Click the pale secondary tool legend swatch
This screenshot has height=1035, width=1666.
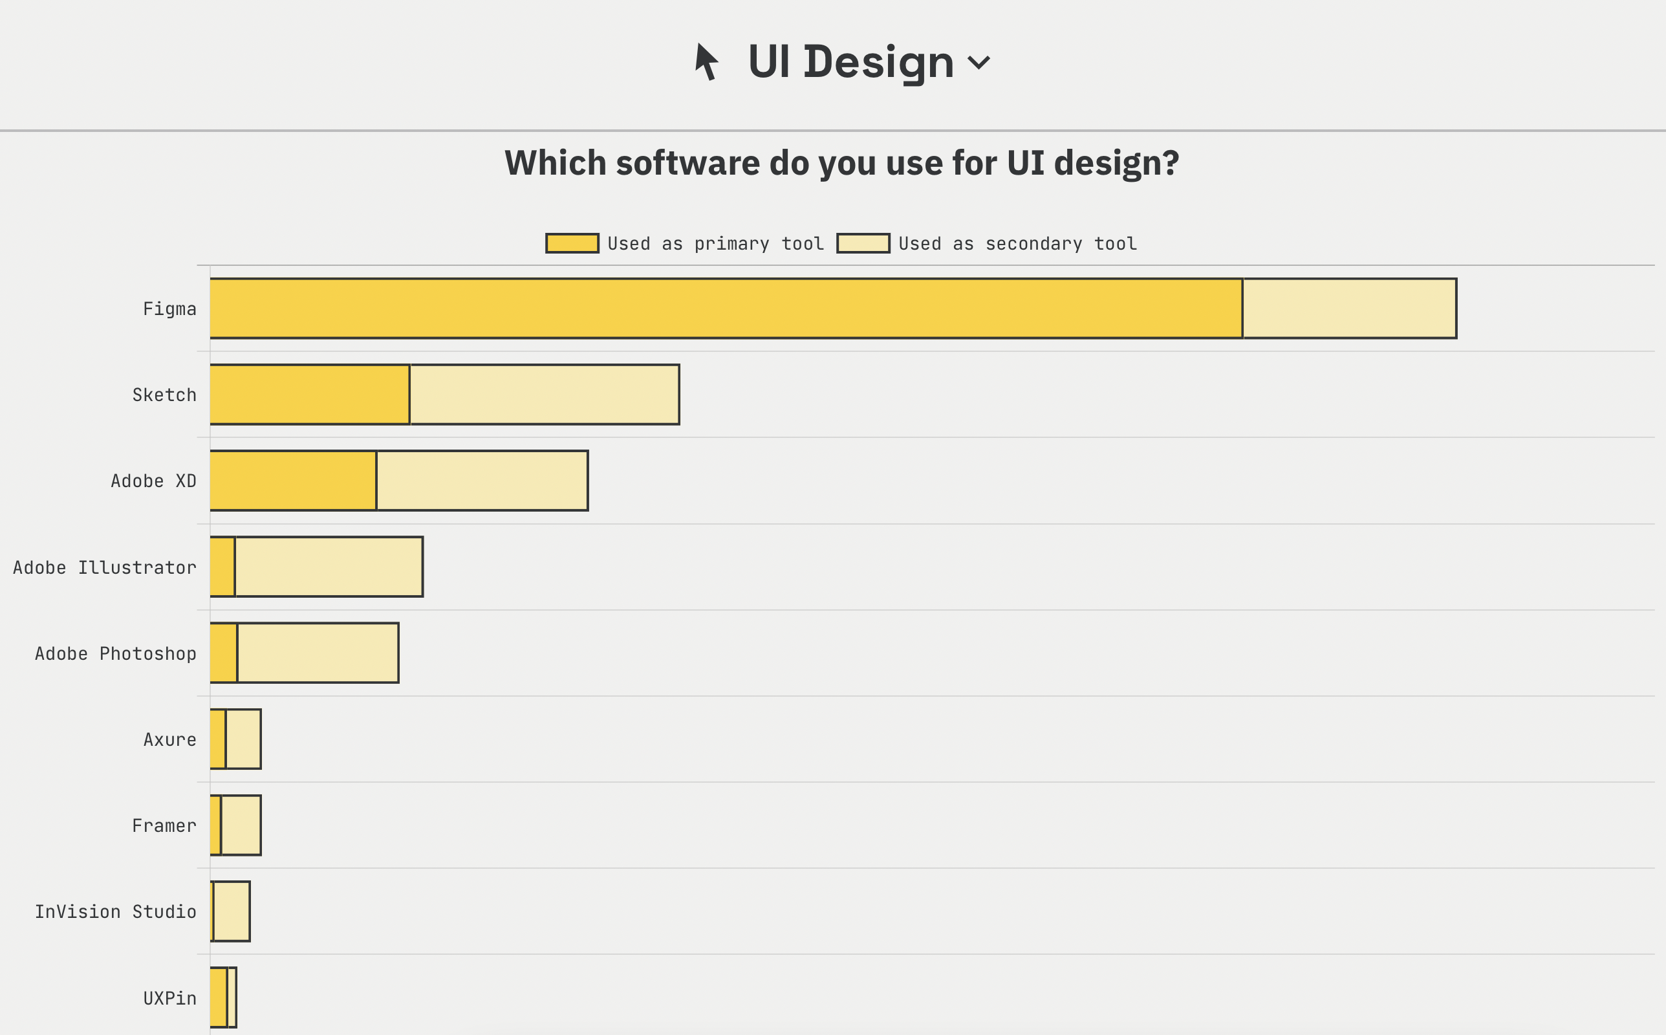coord(863,242)
